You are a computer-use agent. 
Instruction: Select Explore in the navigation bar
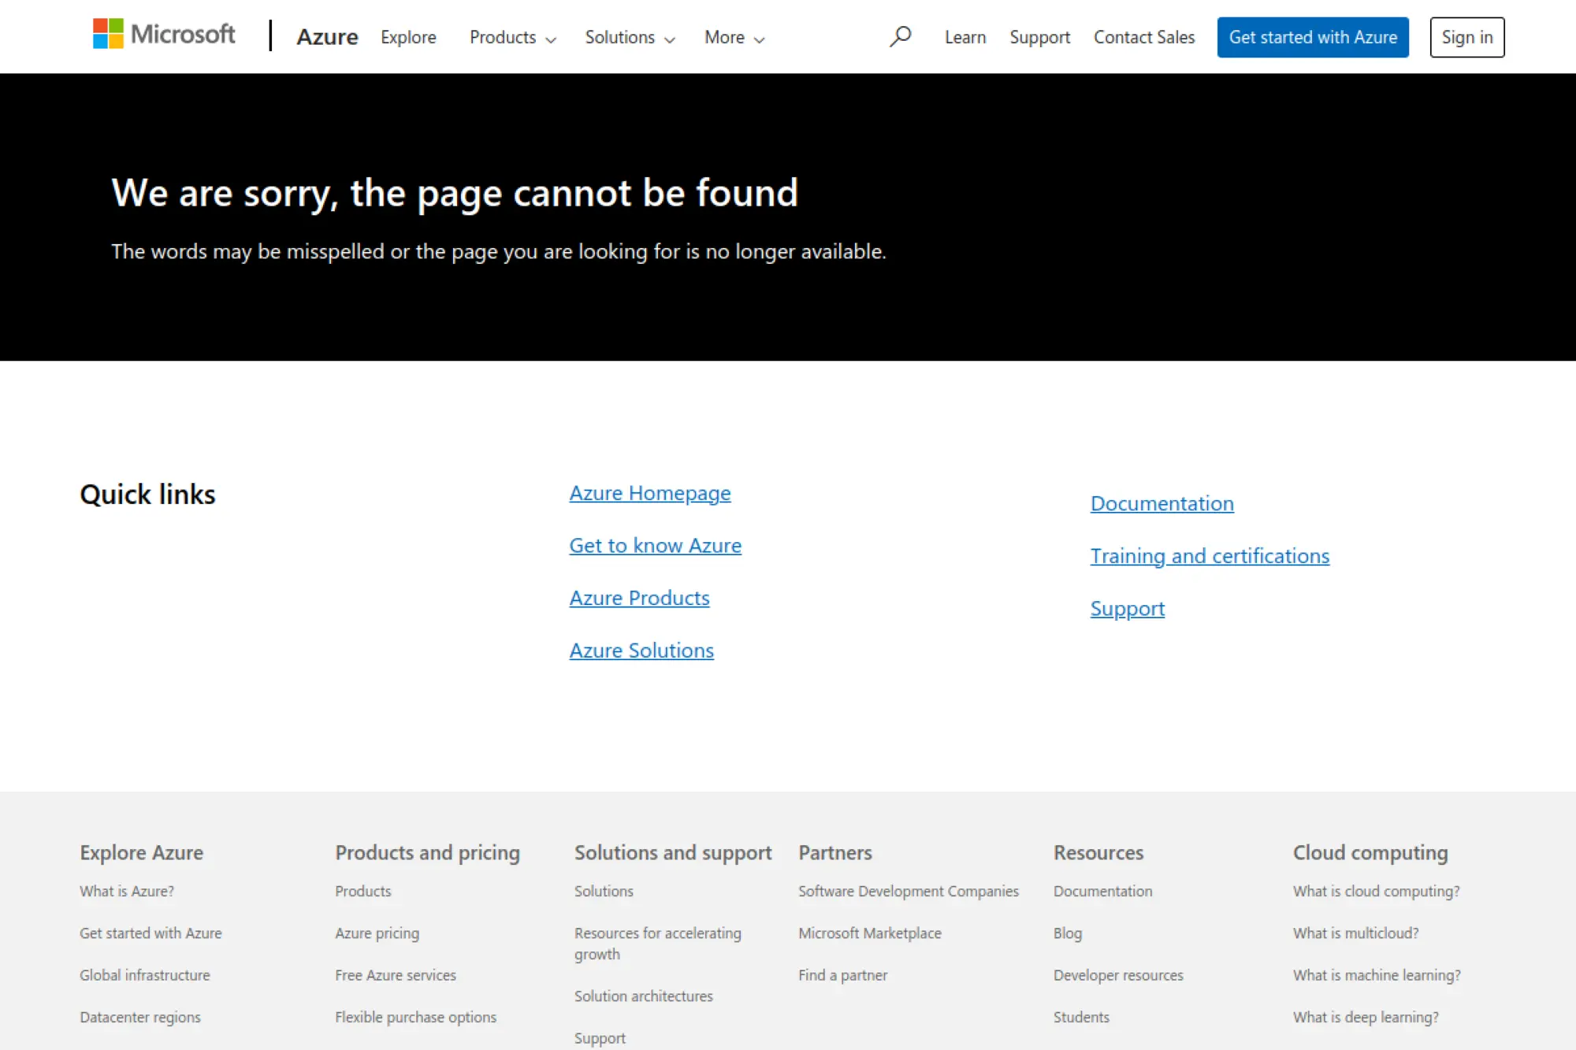point(408,37)
